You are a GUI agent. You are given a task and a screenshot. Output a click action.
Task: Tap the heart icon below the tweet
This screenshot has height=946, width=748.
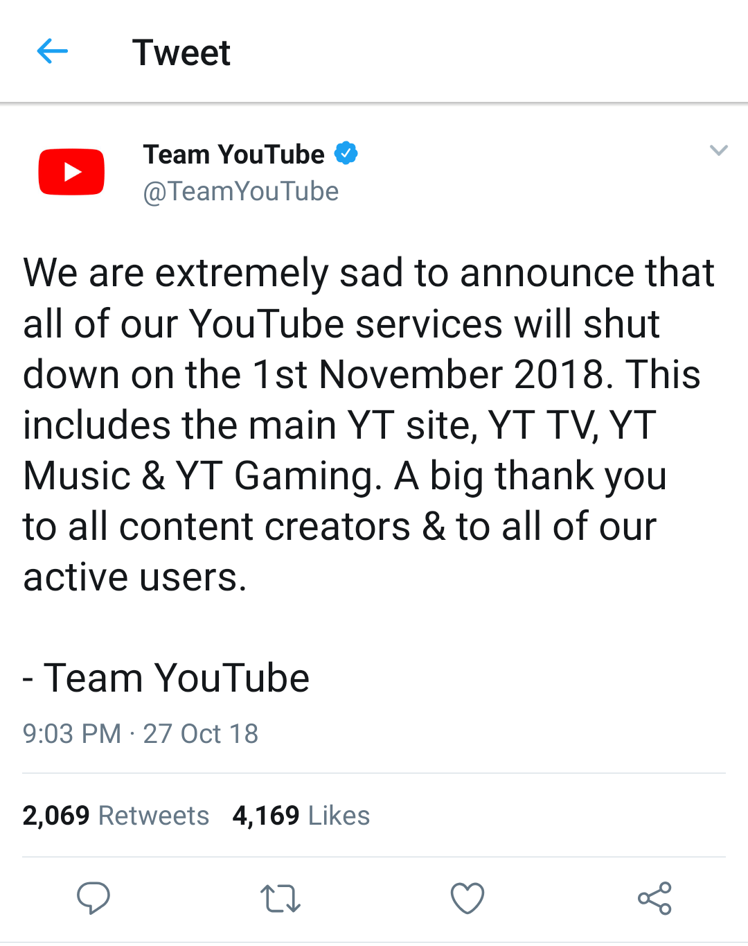pos(467,900)
